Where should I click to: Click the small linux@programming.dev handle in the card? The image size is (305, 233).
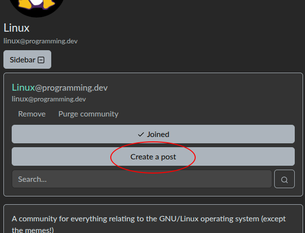click(49, 99)
